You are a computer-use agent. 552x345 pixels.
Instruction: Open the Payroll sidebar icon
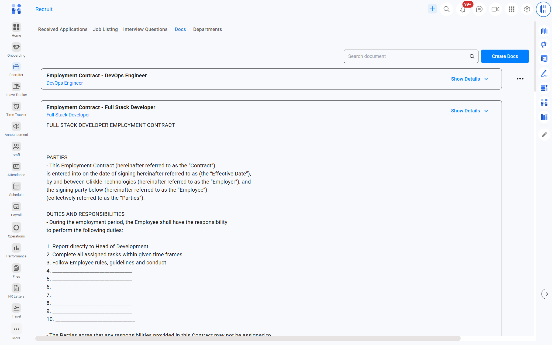coord(16,207)
